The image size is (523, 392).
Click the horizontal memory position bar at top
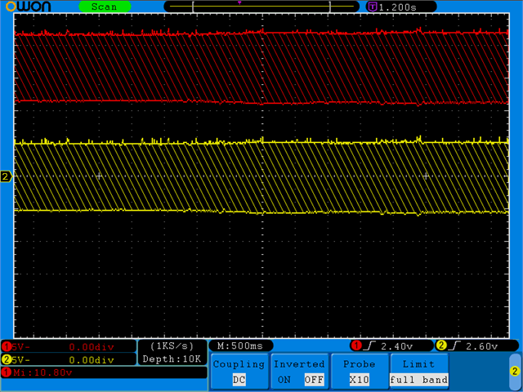[261, 7]
